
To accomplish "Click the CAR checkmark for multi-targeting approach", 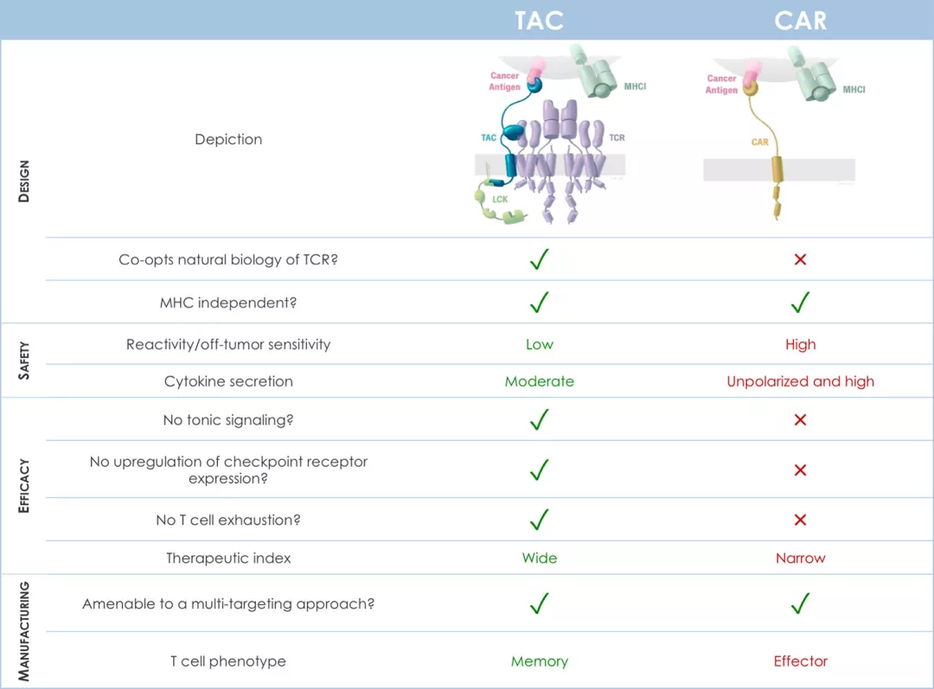I will [x=800, y=603].
